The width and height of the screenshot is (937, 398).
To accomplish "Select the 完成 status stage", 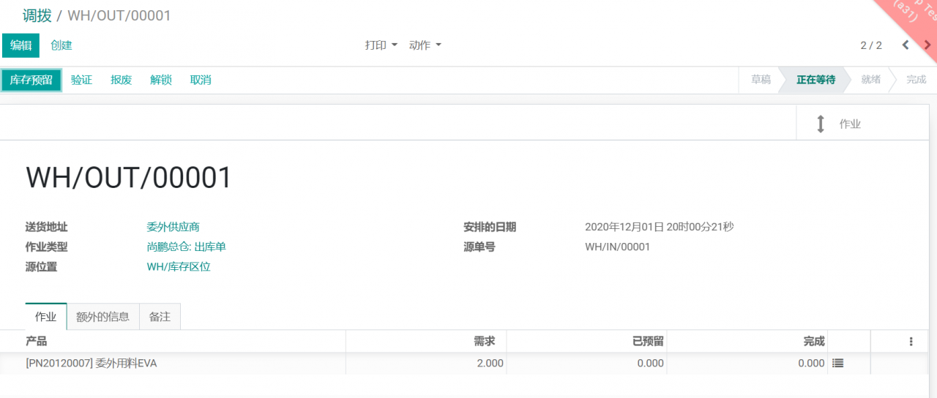I will click(x=917, y=80).
